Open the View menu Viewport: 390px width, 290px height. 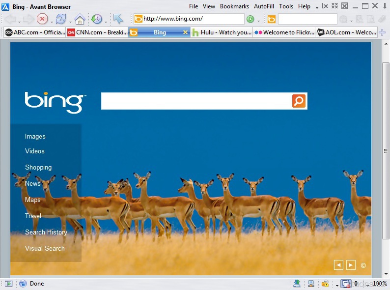209,6
